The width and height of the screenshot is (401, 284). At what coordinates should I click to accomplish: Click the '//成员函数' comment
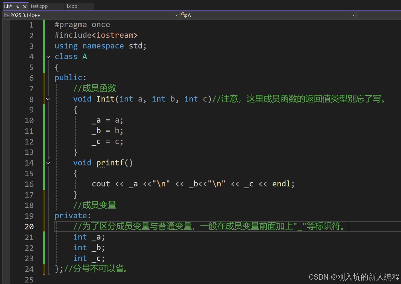coord(95,89)
